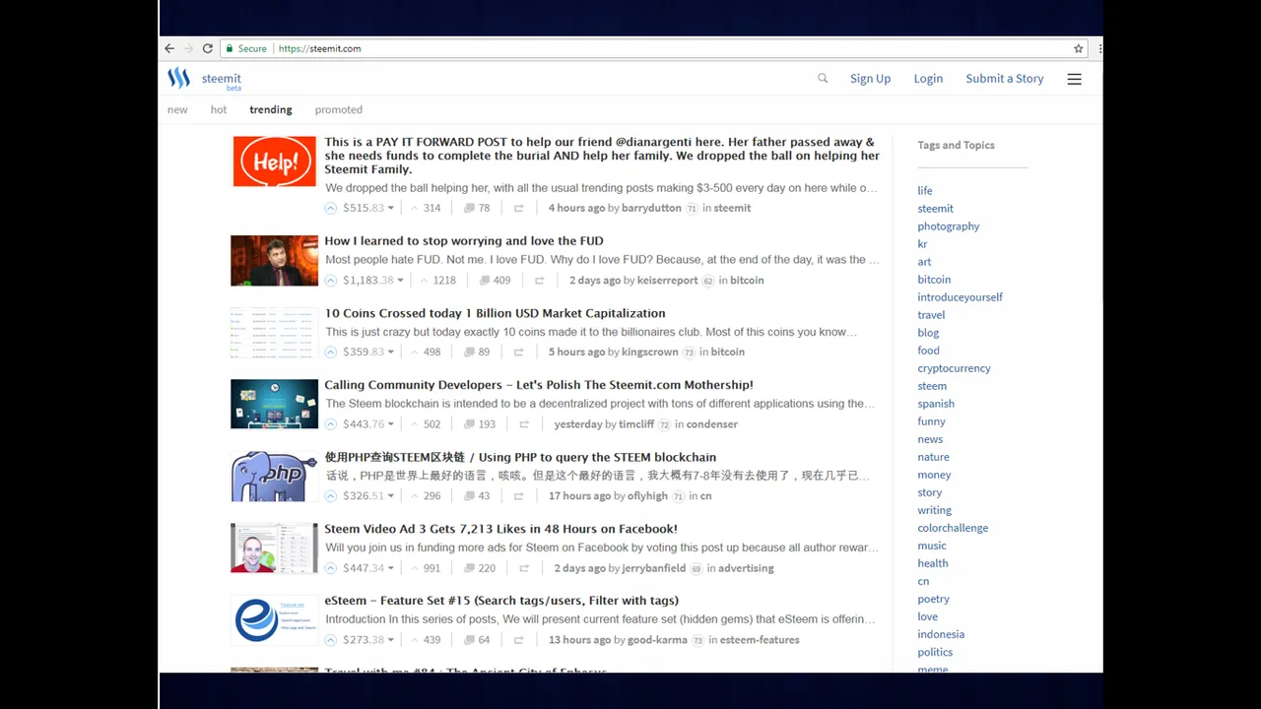Open the search magnifier icon
This screenshot has width=1261, height=709.
pyautogui.click(x=823, y=78)
